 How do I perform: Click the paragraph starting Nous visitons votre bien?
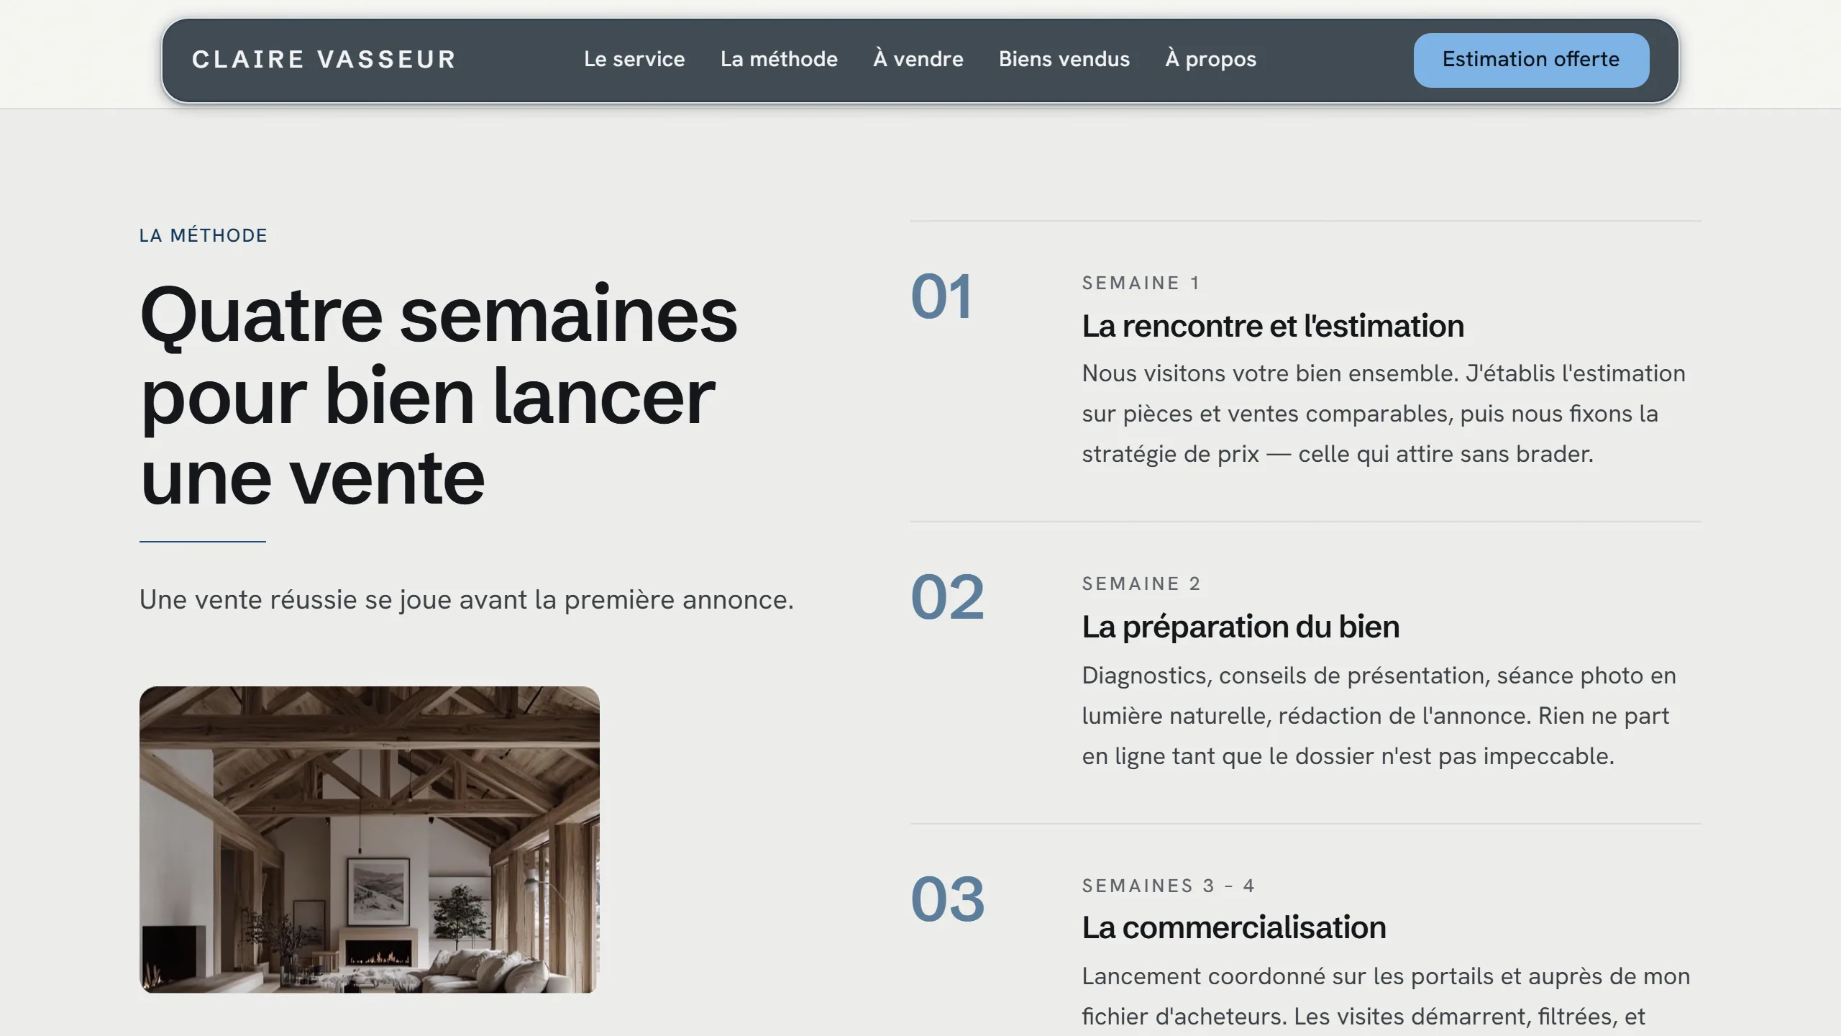(x=1384, y=414)
